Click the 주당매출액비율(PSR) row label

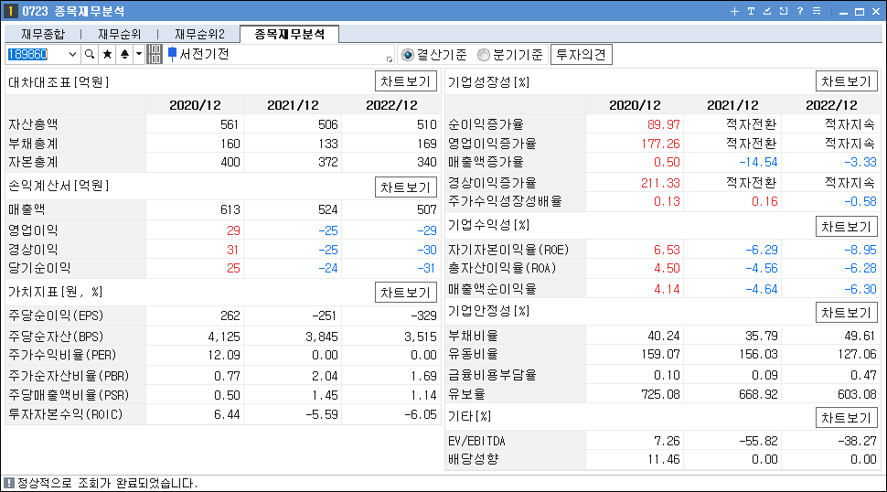69,395
